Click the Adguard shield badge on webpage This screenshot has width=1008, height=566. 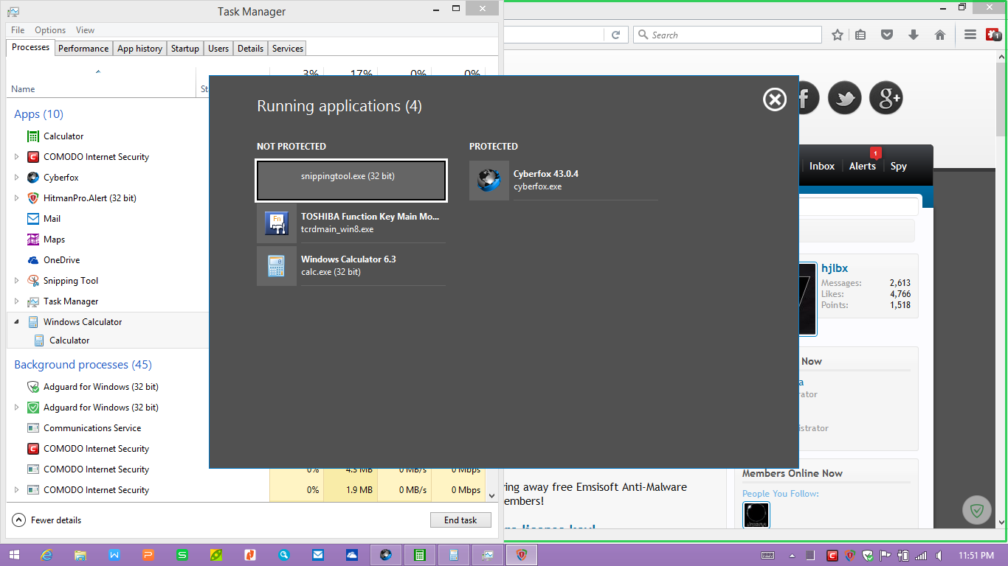(x=978, y=510)
